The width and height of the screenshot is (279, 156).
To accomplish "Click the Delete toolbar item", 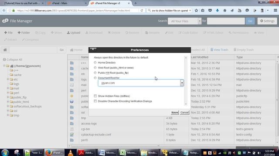I will [x=114, y=33].
